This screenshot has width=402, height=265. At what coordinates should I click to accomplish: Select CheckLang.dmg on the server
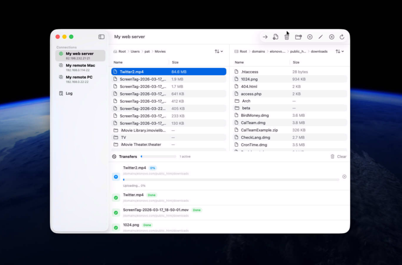click(x=290, y=138)
